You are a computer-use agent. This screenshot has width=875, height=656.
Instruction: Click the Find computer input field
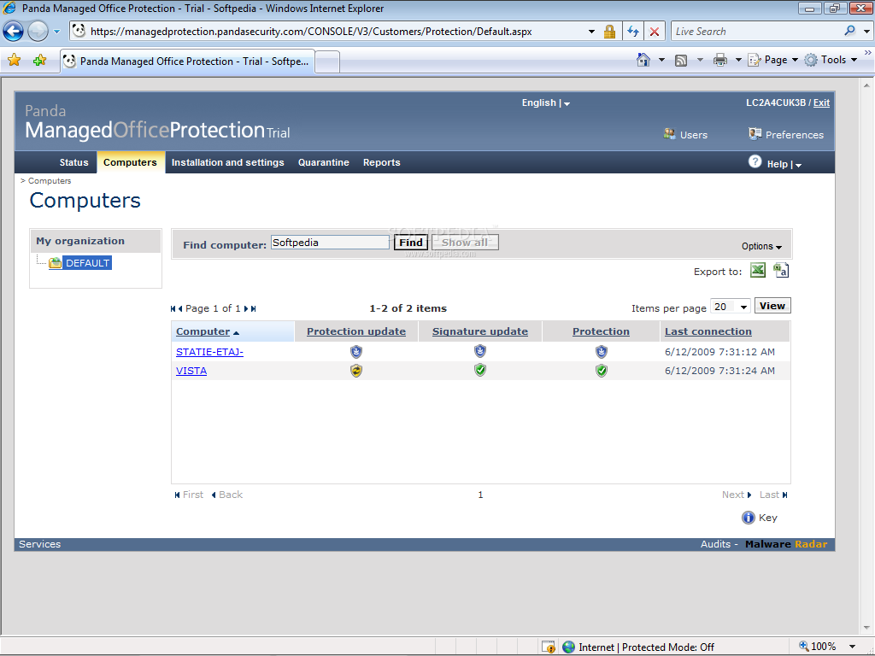click(330, 242)
